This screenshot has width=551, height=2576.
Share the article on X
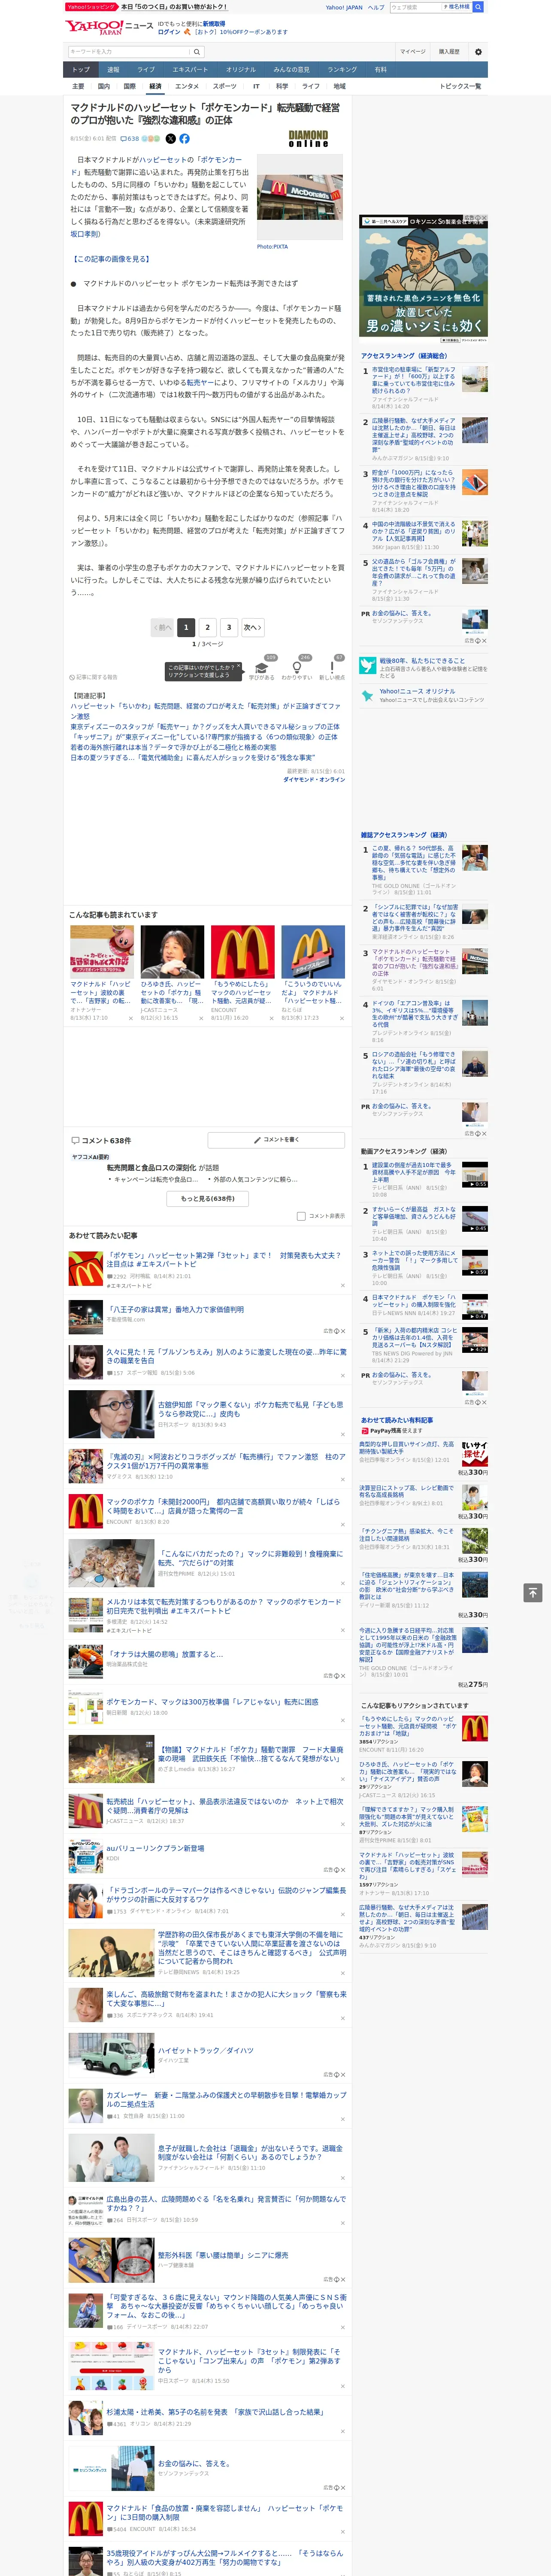tap(170, 139)
